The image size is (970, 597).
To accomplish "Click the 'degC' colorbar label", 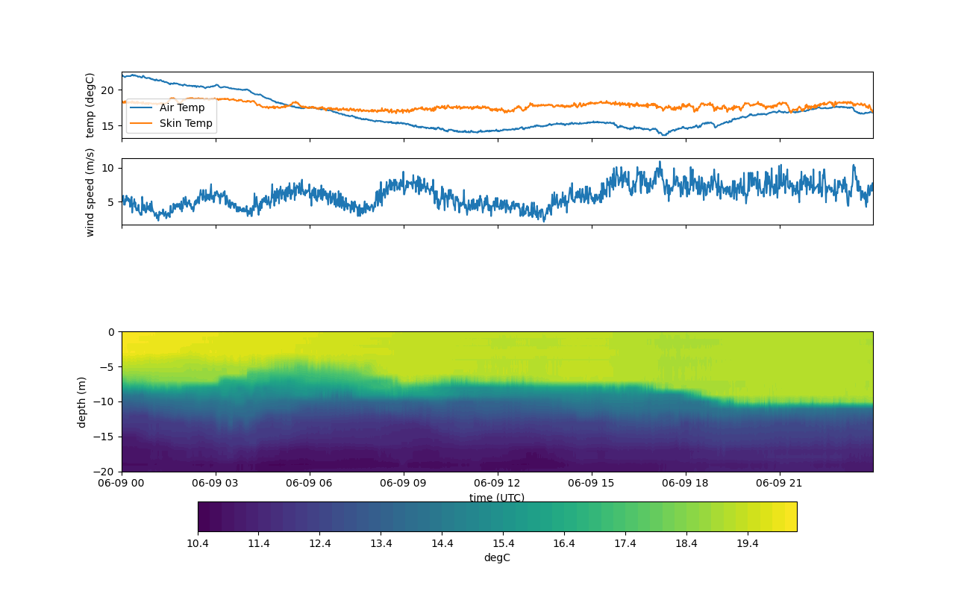I will coord(497,557).
